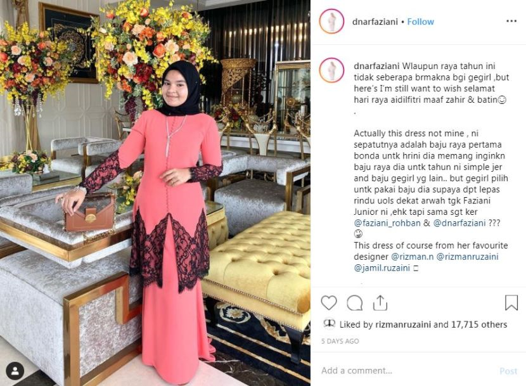The image size is (526, 386).
Task: Open small liker avatar beside likes
Action: click(329, 323)
